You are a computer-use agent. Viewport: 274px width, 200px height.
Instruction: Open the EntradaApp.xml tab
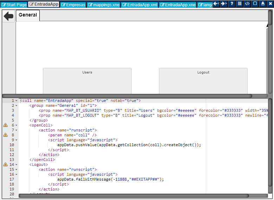(140, 5)
